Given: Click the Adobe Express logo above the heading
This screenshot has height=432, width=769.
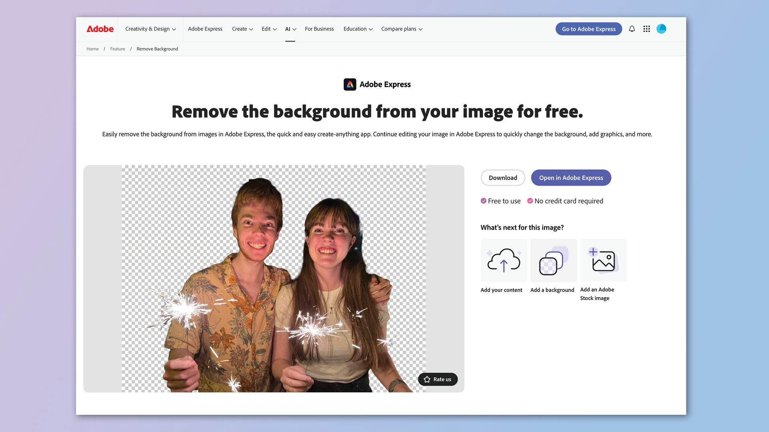Looking at the screenshot, I should point(350,84).
